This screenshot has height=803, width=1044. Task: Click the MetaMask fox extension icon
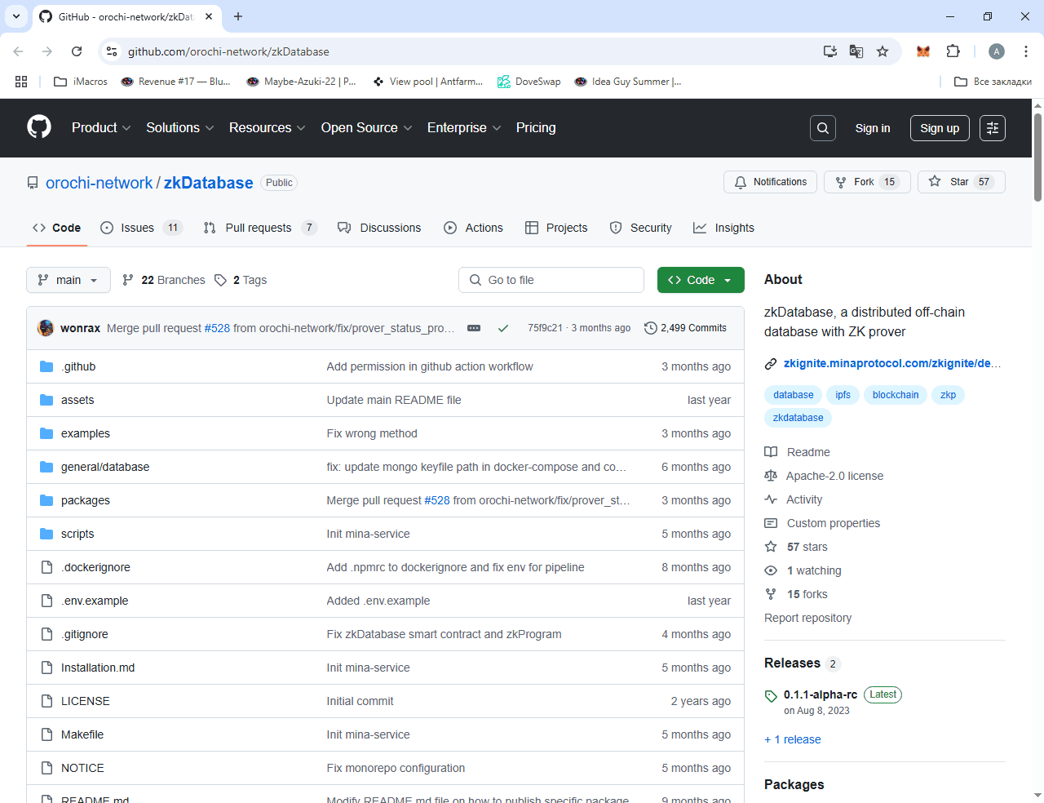click(923, 51)
